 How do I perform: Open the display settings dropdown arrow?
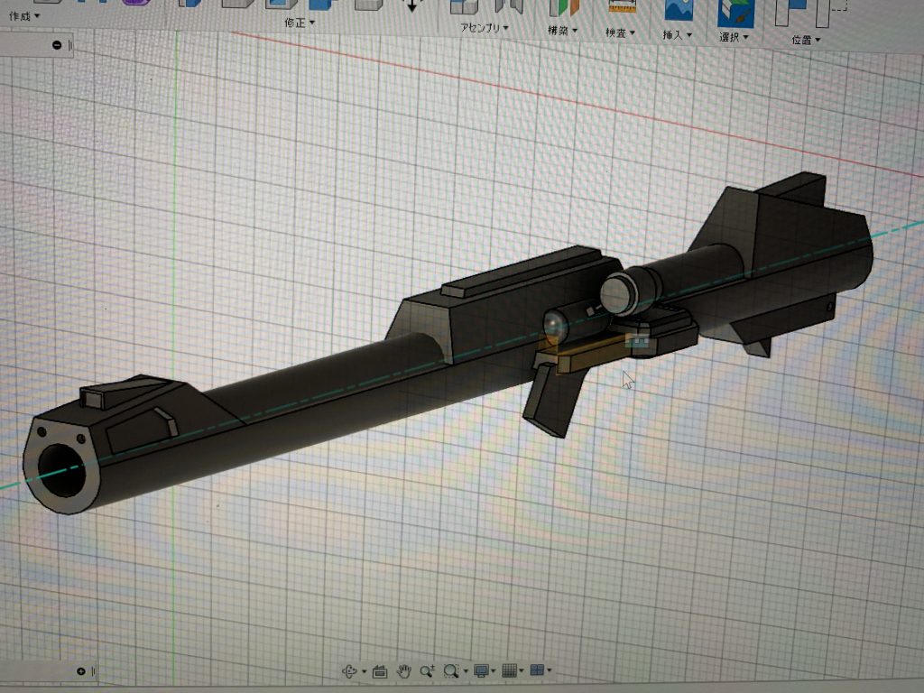493,671
